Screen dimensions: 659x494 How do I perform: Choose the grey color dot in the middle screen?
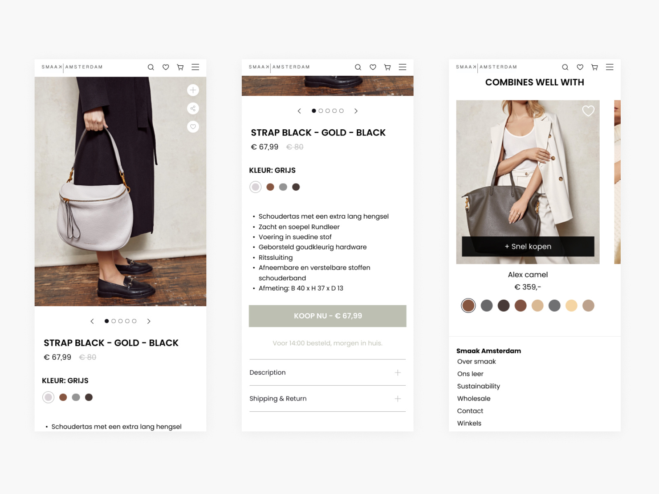pos(283,187)
